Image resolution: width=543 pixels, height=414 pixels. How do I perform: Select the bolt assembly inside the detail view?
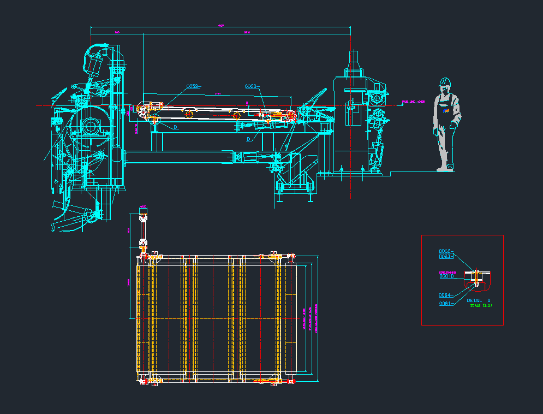tap(476, 277)
